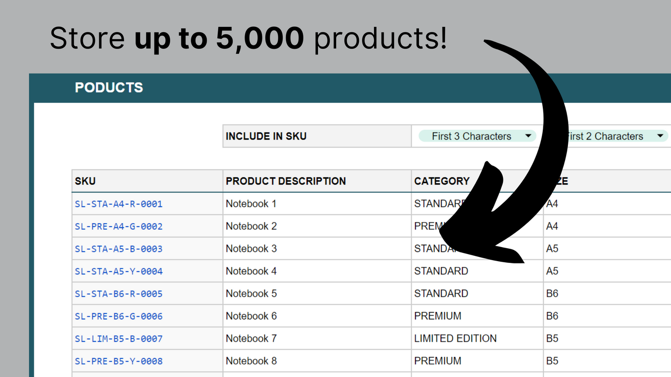Image resolution: width=671 pixels, height=377 pixels.
Task: Click the INCLUDE IN SKU label cell
Action: coord(266,136)
